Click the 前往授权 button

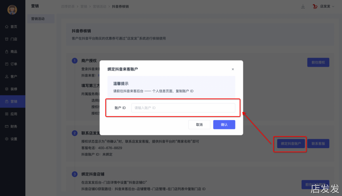(318, 62)
